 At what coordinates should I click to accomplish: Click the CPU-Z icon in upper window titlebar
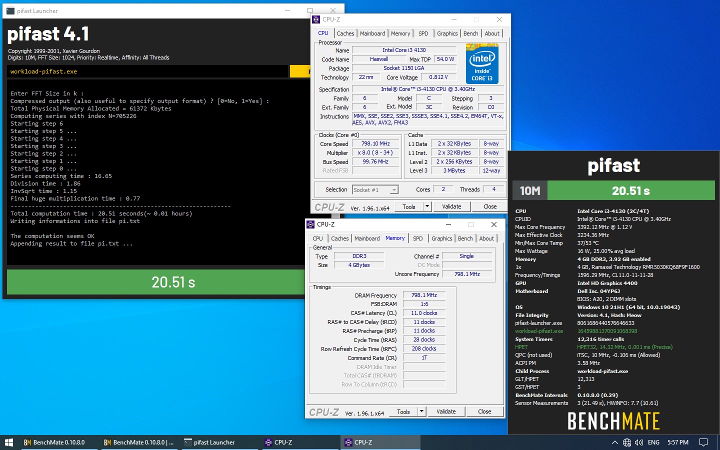[x=316, y=19]
